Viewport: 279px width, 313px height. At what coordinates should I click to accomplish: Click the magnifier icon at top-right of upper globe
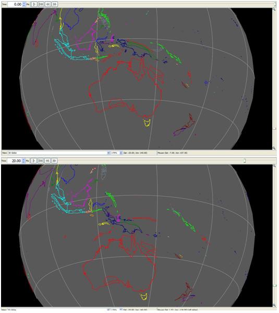(x=274, y=9)
